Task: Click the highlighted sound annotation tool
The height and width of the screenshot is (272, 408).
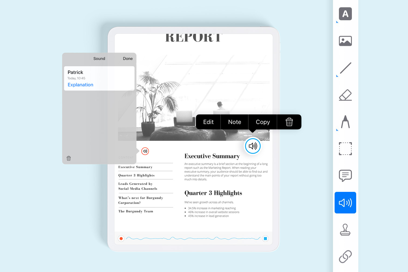Action: pyautogui.click(x=345, y=203)
